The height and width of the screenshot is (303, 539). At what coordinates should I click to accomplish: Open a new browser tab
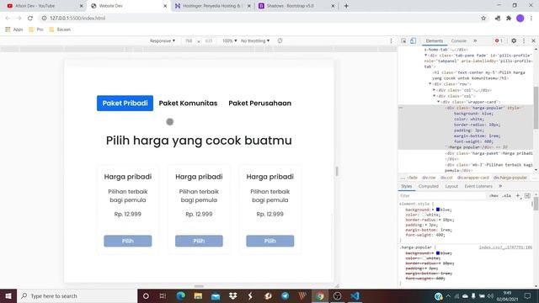[346, 6]
